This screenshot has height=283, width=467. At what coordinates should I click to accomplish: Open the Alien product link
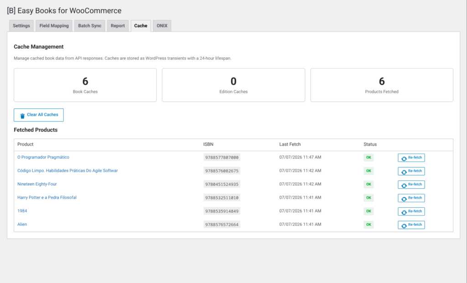click(22, 224)
